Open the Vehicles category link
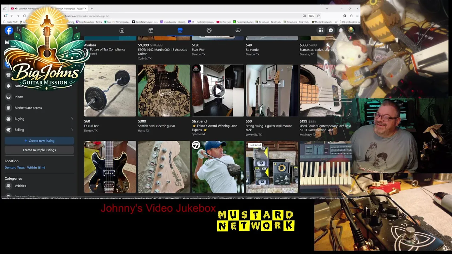The width and height of the screenshot is (452, 254). [20, 186]
